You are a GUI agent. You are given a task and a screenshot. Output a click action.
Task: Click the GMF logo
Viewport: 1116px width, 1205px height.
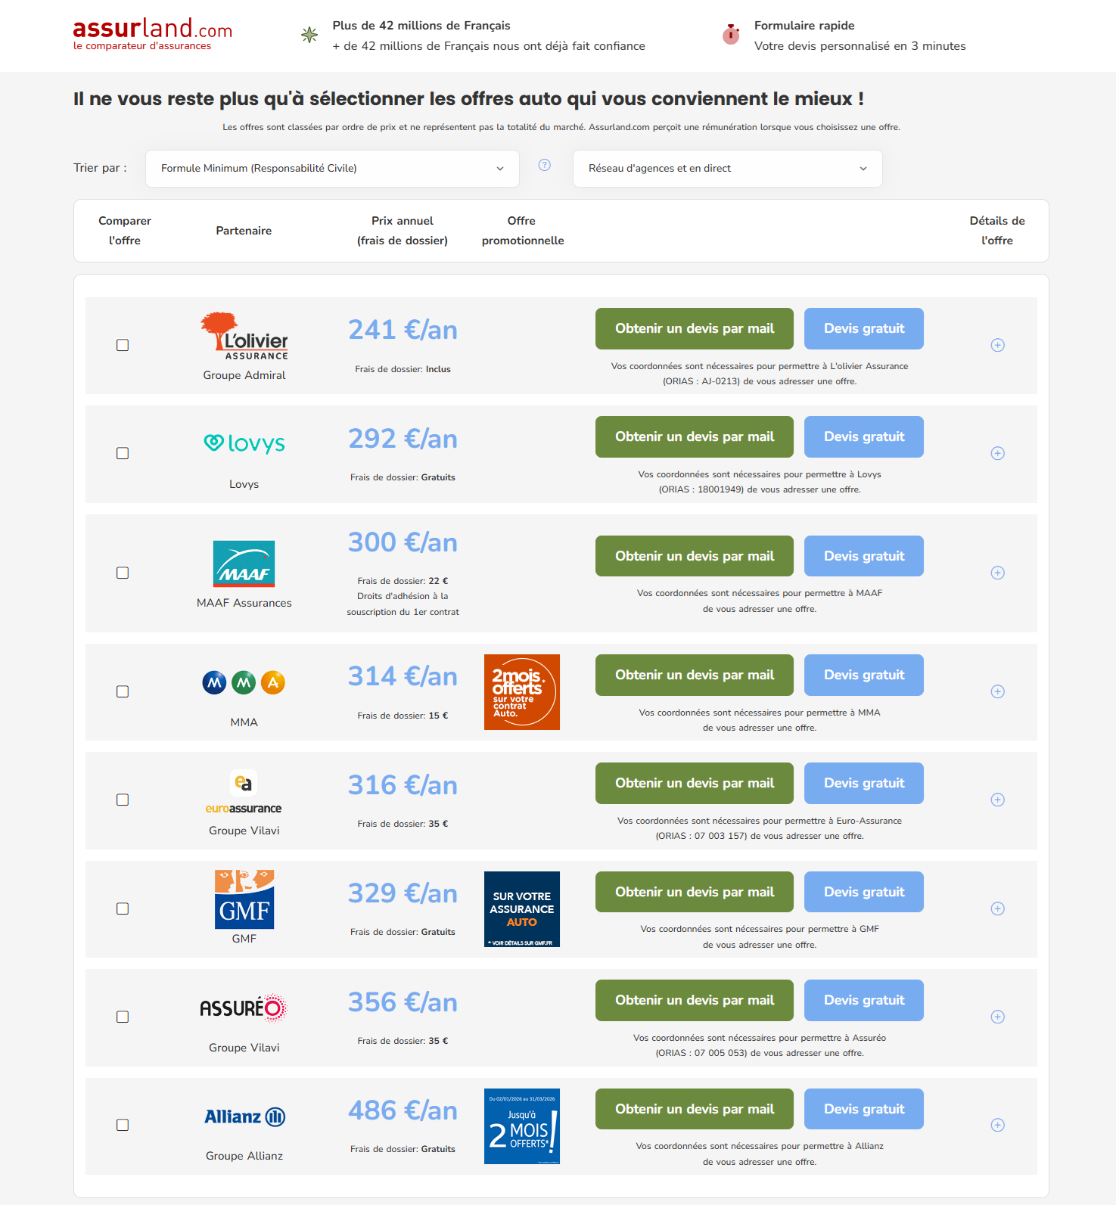coord(244,899)
